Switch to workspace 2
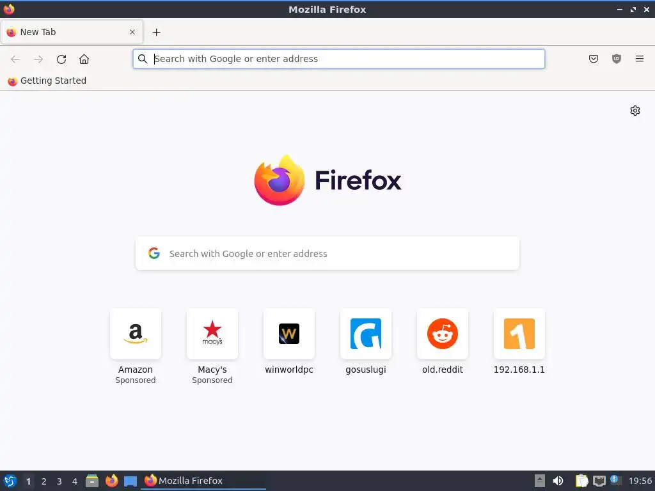The image size is (655, 491). pos(44,481)
